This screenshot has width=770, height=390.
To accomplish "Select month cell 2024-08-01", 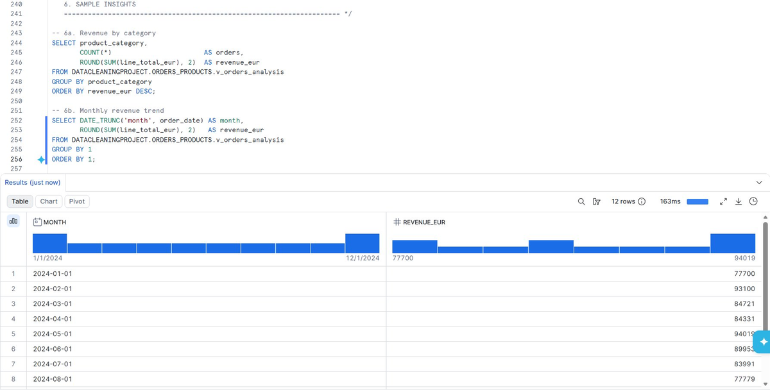I will point(207,379).
